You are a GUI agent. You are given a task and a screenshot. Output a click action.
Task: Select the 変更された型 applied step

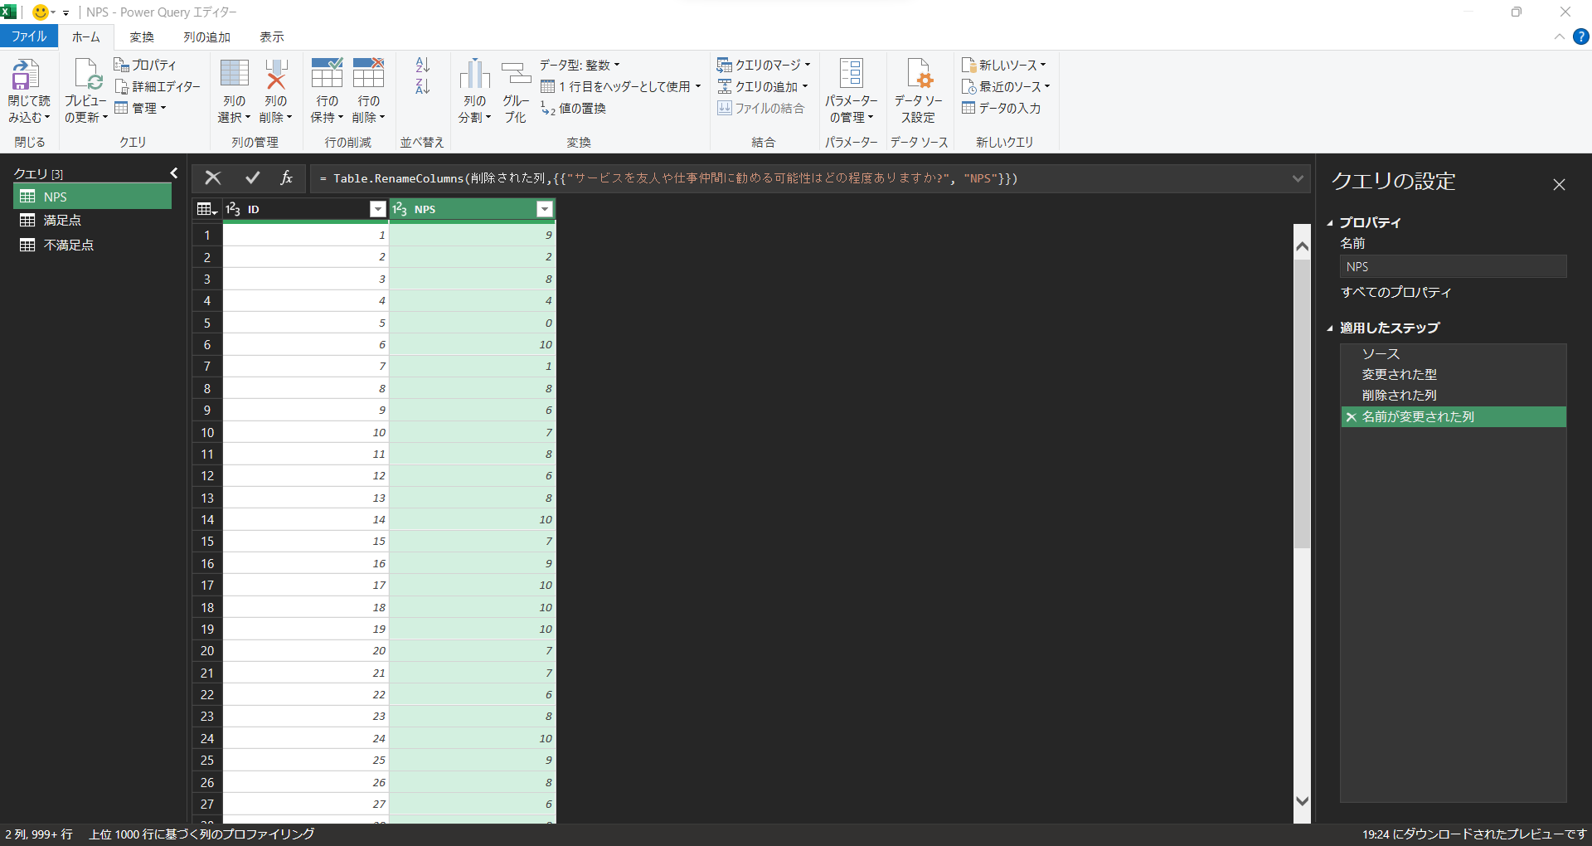(x=1454, y=375)
